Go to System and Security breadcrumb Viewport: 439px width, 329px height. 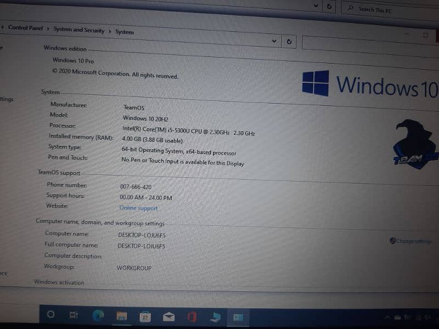tap(78, 30)
